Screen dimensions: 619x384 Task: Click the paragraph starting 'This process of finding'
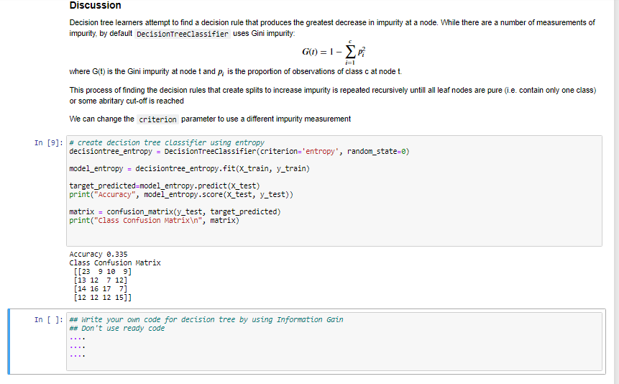[333, 96]
